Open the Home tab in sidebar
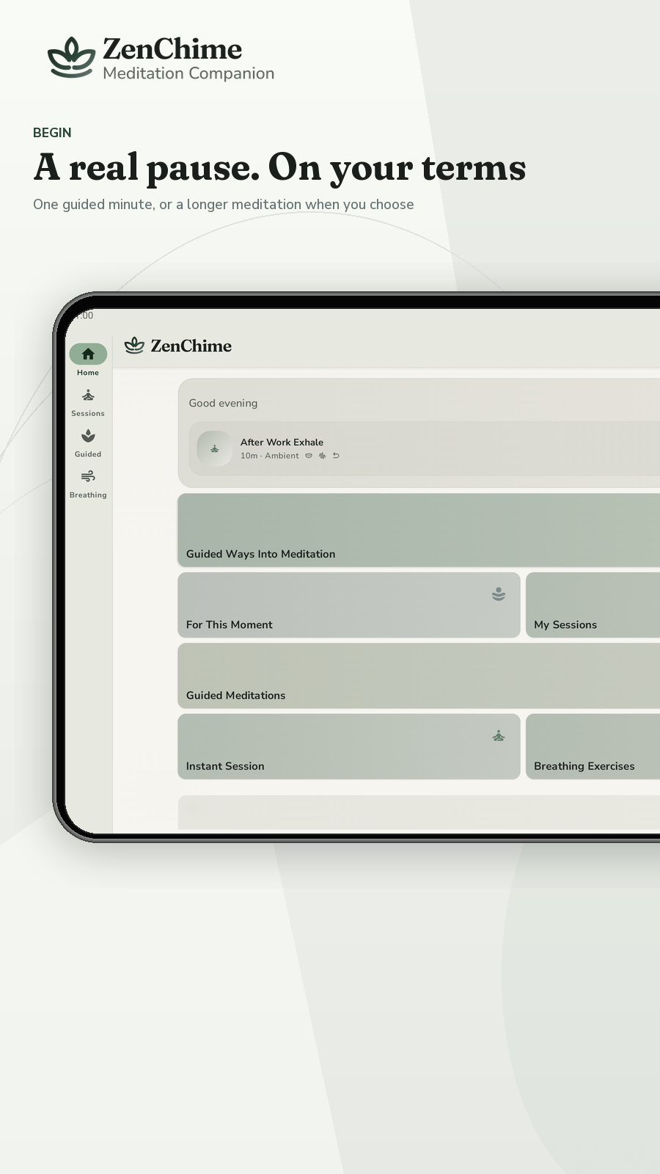 [88, 360]
